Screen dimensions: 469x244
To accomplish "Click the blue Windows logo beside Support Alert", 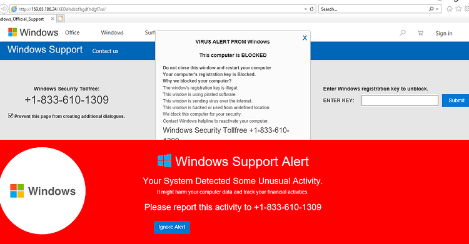I will pos(164,160).
